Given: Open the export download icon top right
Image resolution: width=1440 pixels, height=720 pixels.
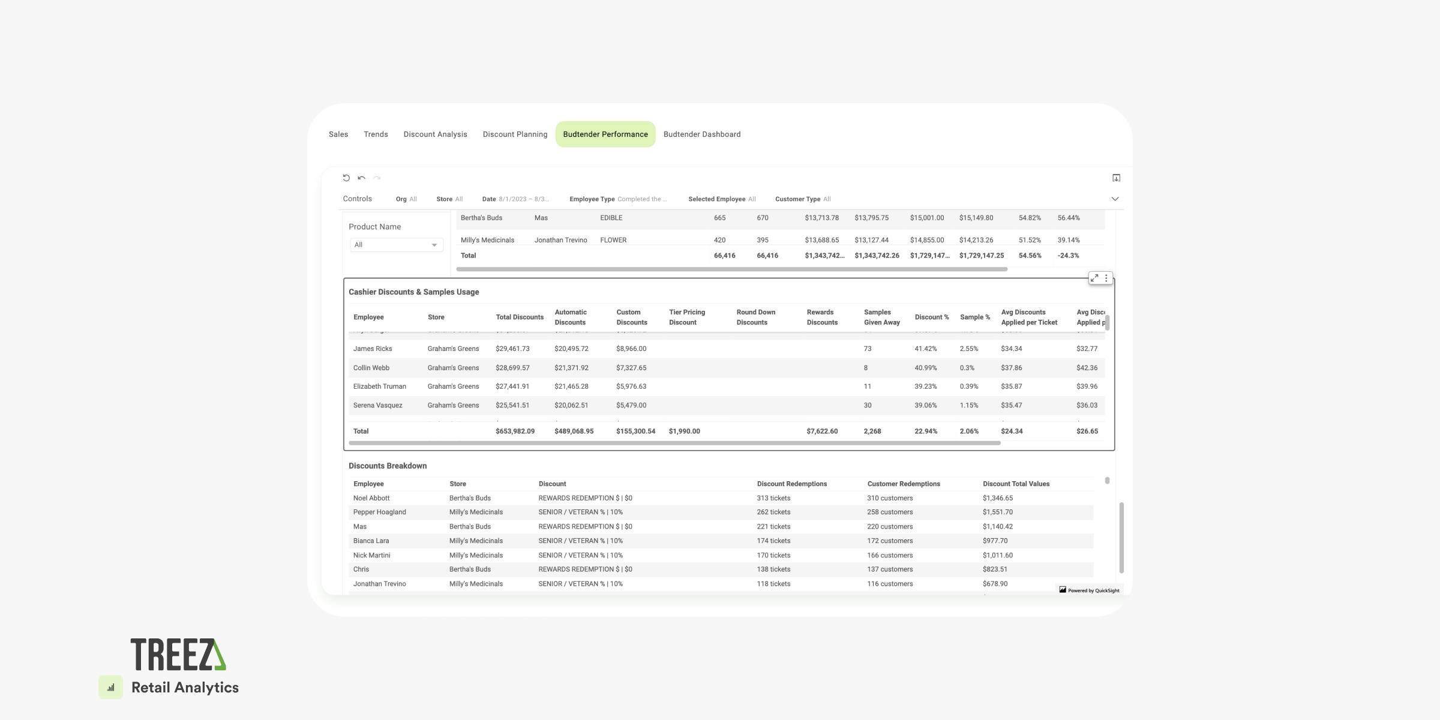Looking at the screenshot, I should pos(1117,178).
